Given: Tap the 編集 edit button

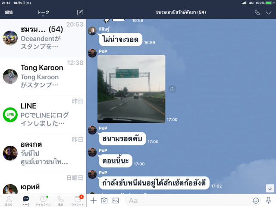Looking at the screenshot, I should (x=9, y=13).
